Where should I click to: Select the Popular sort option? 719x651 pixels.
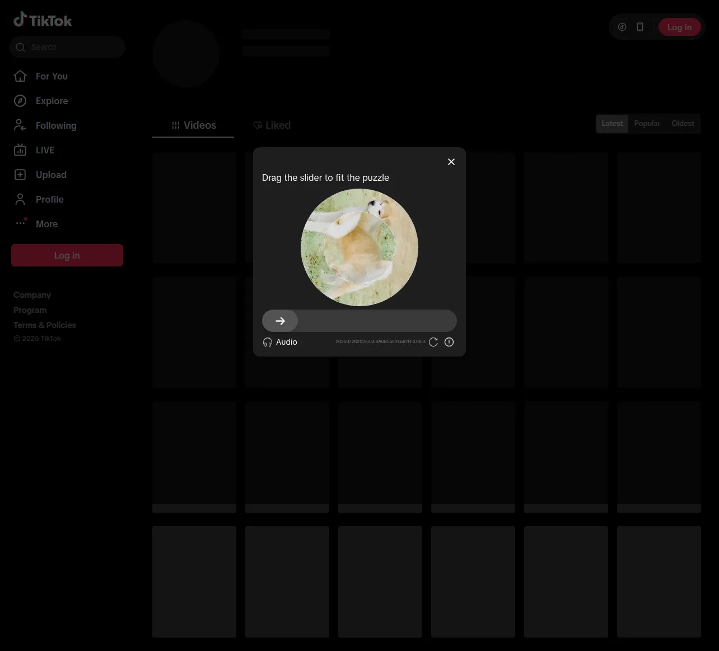tap(647, 124)
